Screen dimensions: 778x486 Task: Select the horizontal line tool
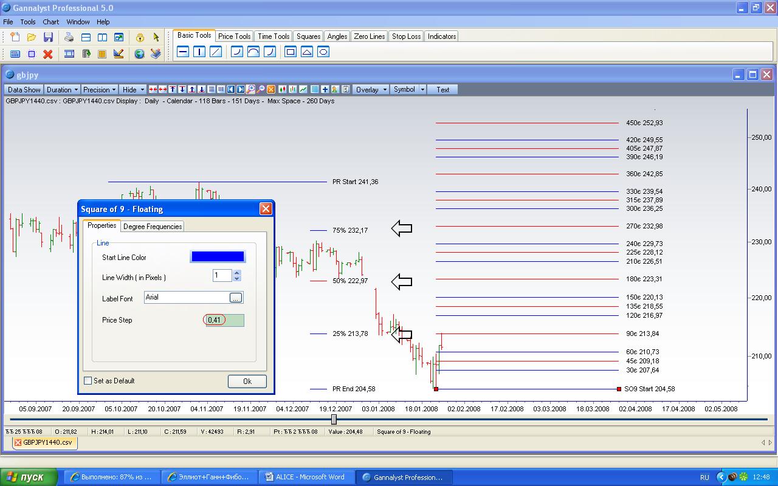pyautogui.click(x=182, y=52)
